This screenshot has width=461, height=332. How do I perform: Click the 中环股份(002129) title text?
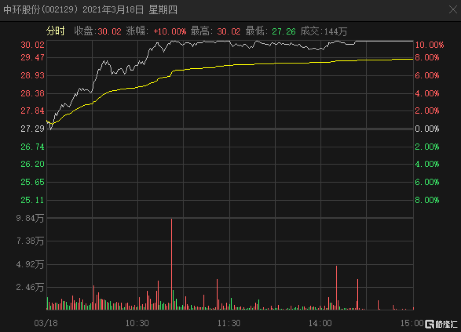tap(41, 10)
